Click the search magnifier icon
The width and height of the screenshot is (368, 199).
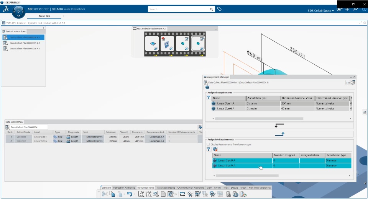[212, 9]
